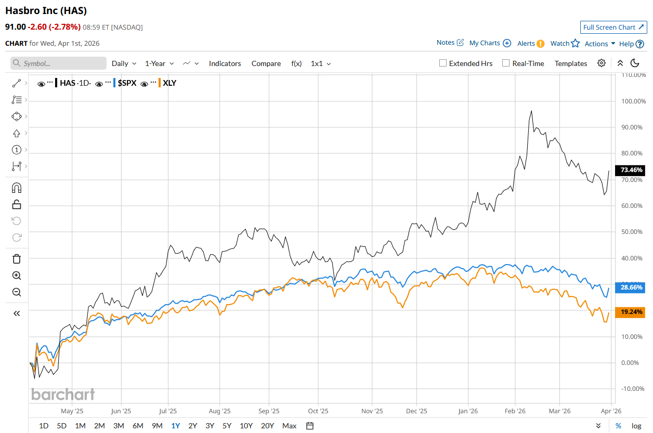Open the Daily frequency dropdown
The image size is (653, 433).
[x=124, y=63]
